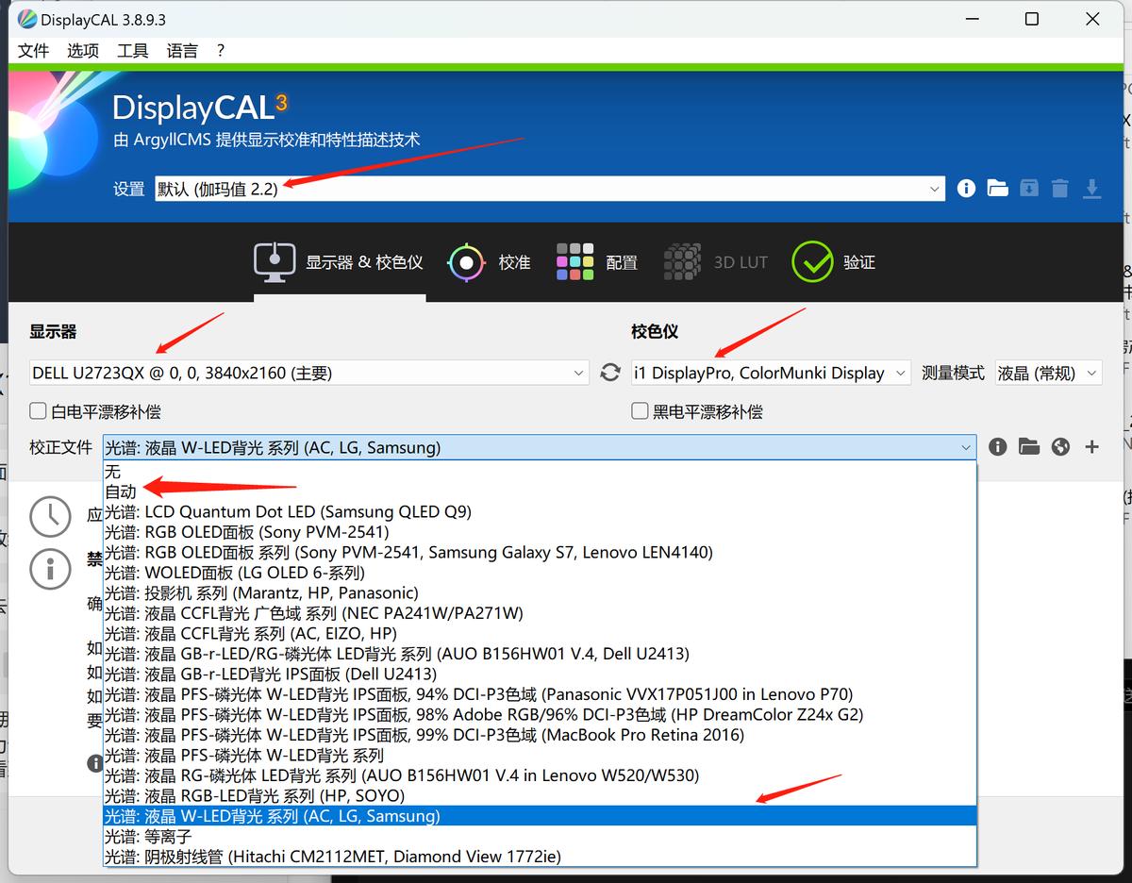Image resolution: width=1132 pixels, height=883 pixels.
Task: Select 光谱: 等离子 option
Action: click(x=540, y=837)
